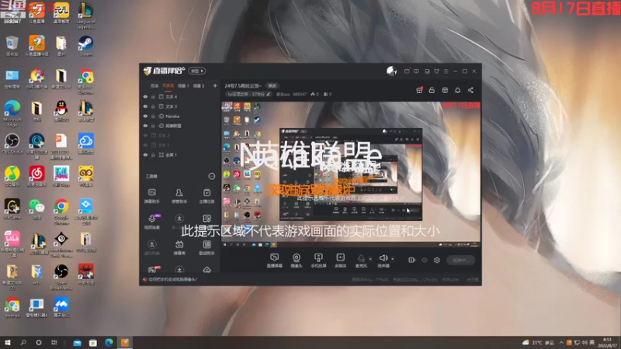Image resolution: width=621 pixels, height=349 pixels.
Task: Toggle visibility of the 文本 3 layer
Action: pos(145,106)
